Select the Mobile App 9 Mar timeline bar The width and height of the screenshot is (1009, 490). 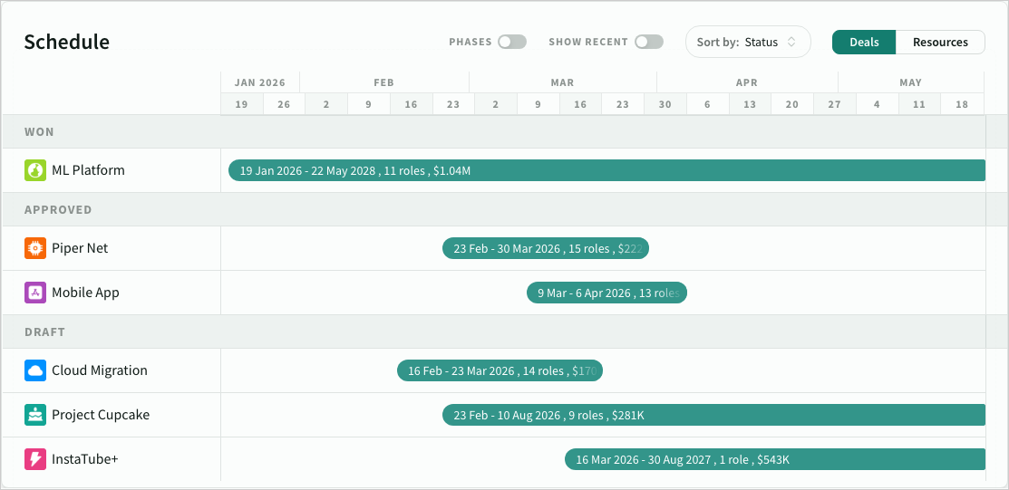(606, 293)
